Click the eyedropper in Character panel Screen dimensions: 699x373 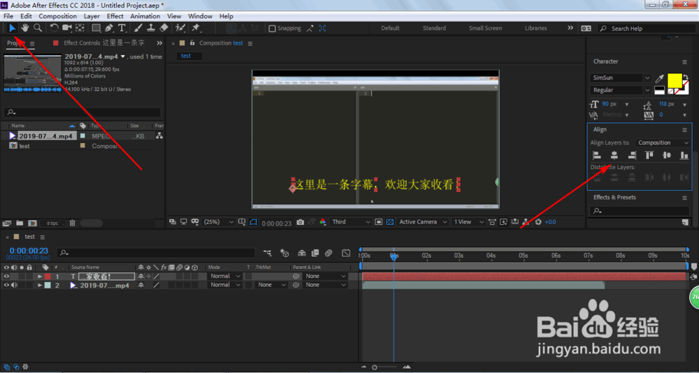[x=660, y=78]
